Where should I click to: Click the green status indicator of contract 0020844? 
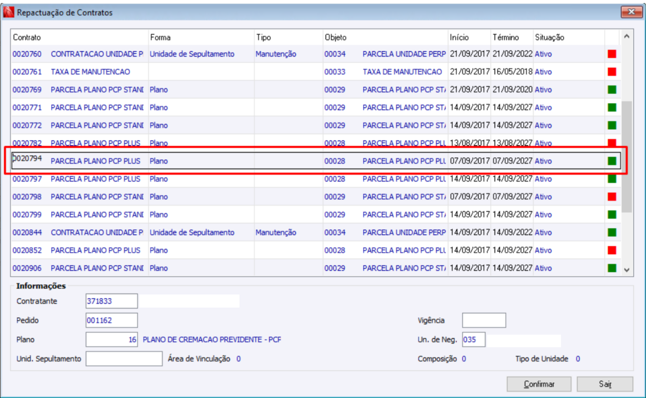pyautogui.click(x=612, y=233)
